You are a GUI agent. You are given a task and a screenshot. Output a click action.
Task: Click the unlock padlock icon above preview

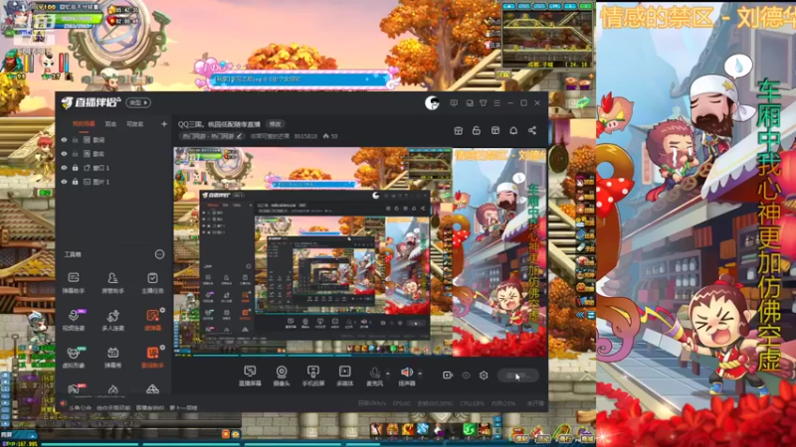coord(477,130)
